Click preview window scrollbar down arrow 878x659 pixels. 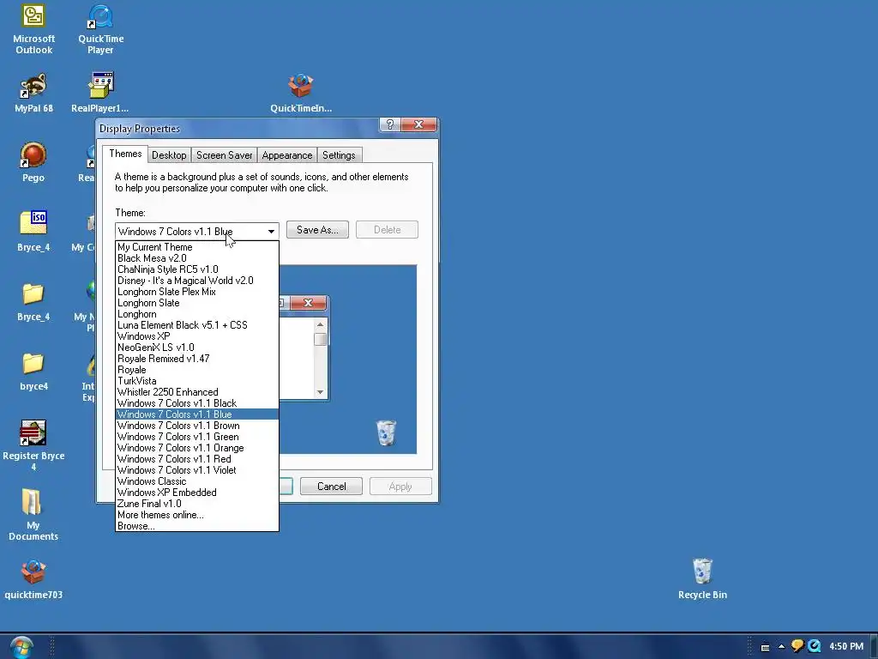[321, 392]
